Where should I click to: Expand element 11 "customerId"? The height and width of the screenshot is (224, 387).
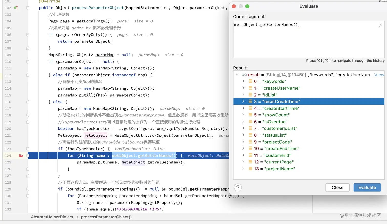click(243, 155)
